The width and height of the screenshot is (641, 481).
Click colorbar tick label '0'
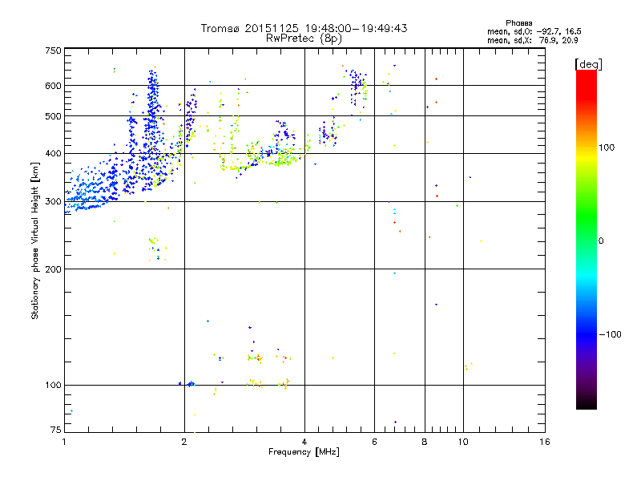coord(601,241)
